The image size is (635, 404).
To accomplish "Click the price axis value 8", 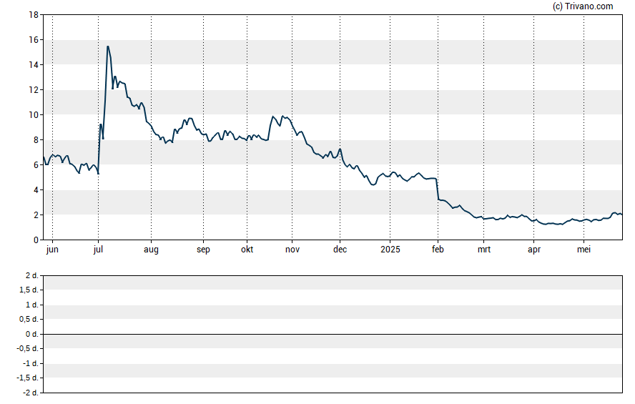I will click(x=36, y=140).
